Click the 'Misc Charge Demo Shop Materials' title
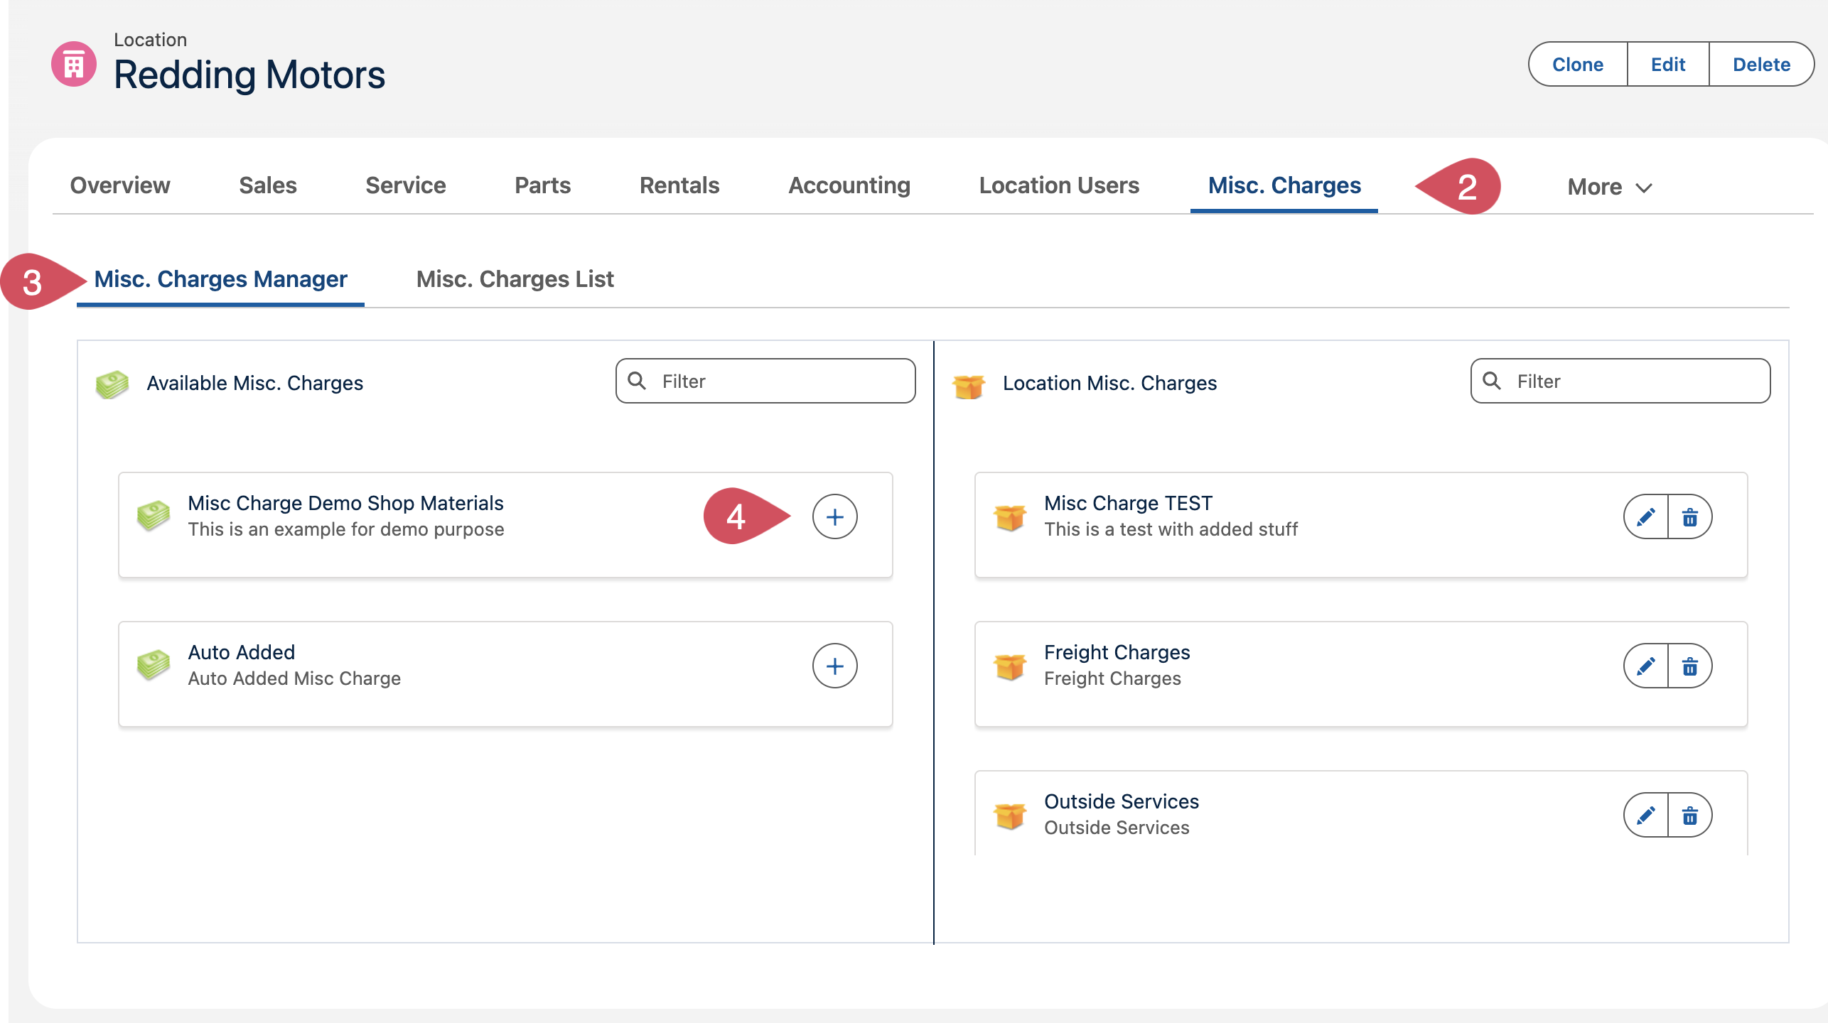The height and width of the screenshot is (1023, 1828). click(x=345, y=503)
